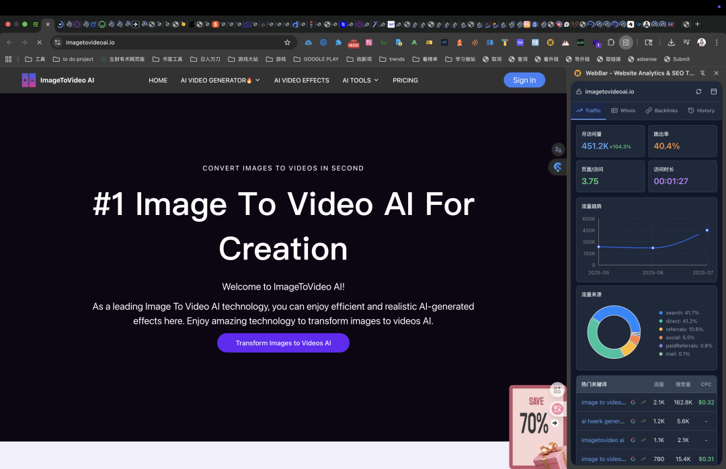The image size is (726, 469).
Task: Expand the AI TOOLS dropdown
Action: (x=360, y=80)
